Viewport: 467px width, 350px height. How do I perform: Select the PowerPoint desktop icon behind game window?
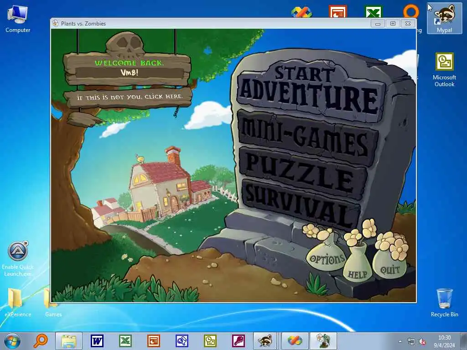click(338, 11)
